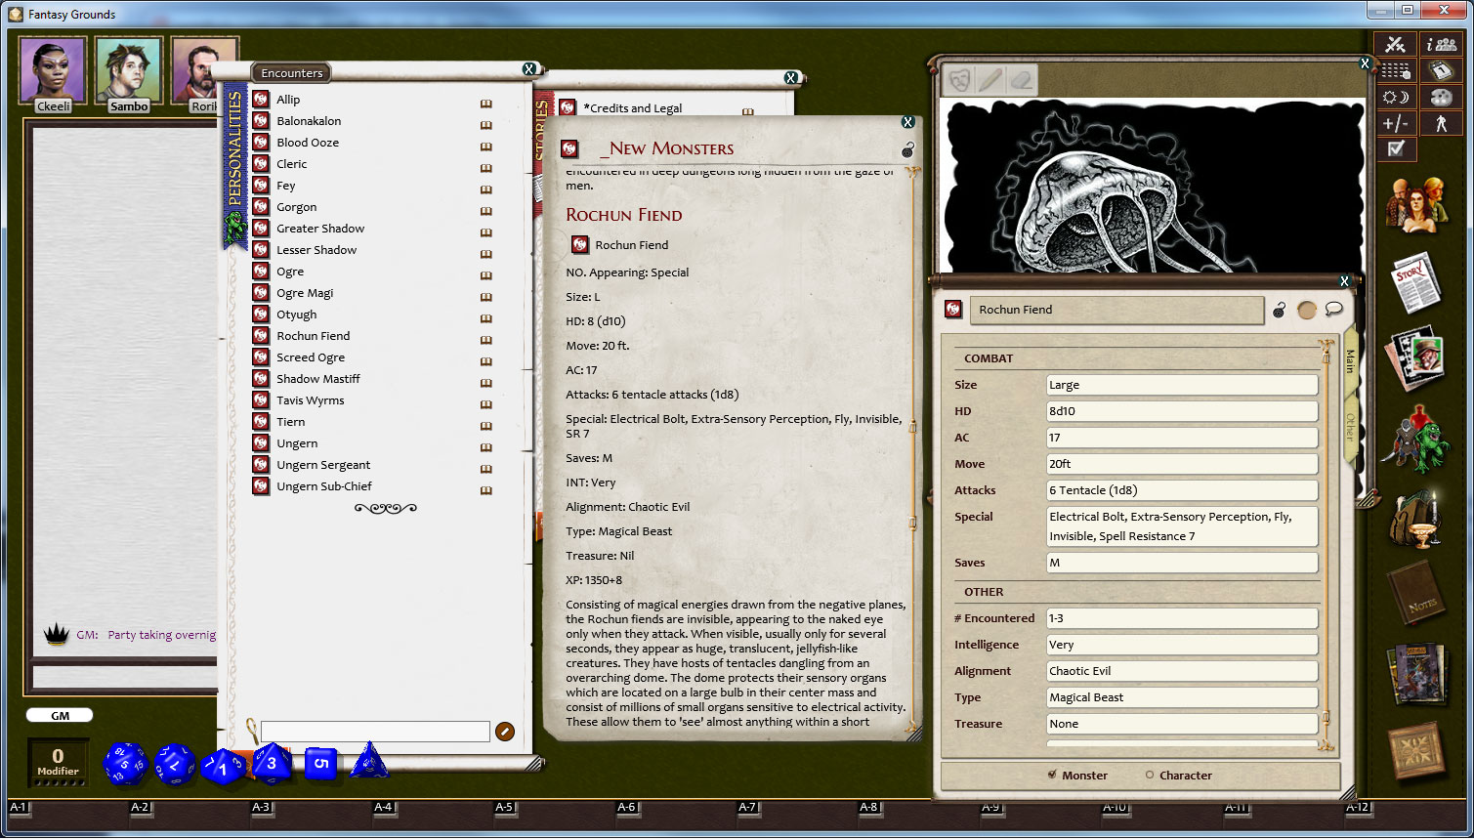Select the Character radio button on Rochun Fiend sheet
The height and width of the screenshot is (840, 1474).
pos(1152,775)
